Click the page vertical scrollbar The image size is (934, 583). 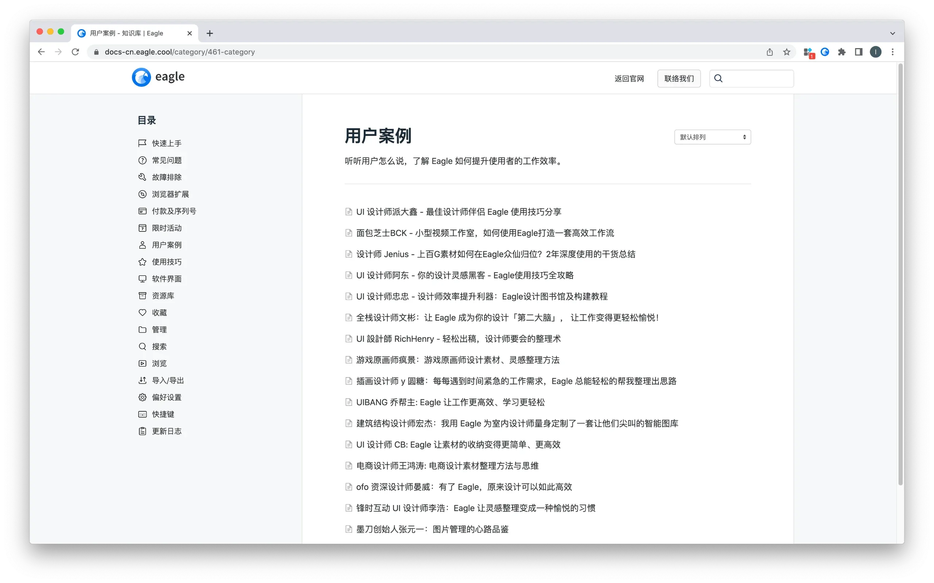(900, 274)
